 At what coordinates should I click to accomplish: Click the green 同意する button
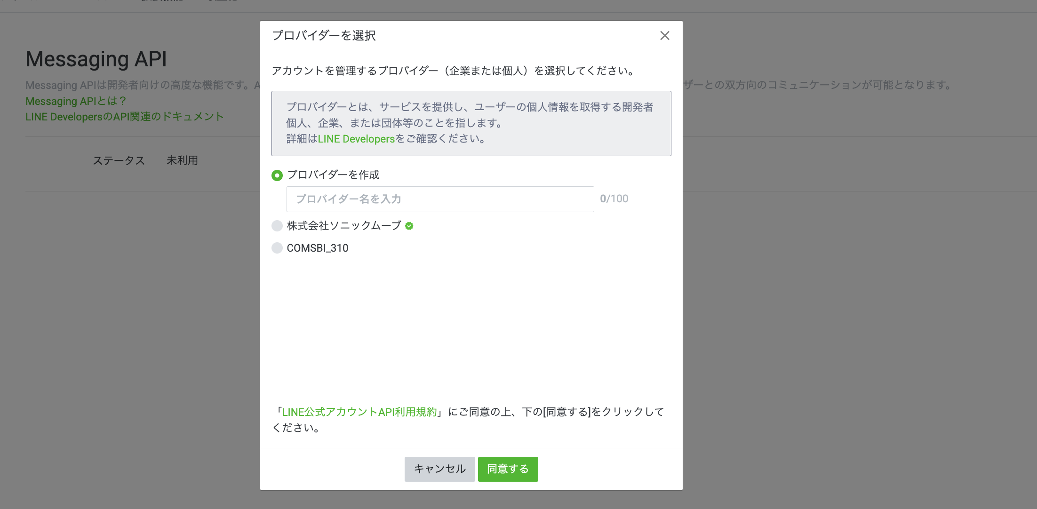(508, 469)
